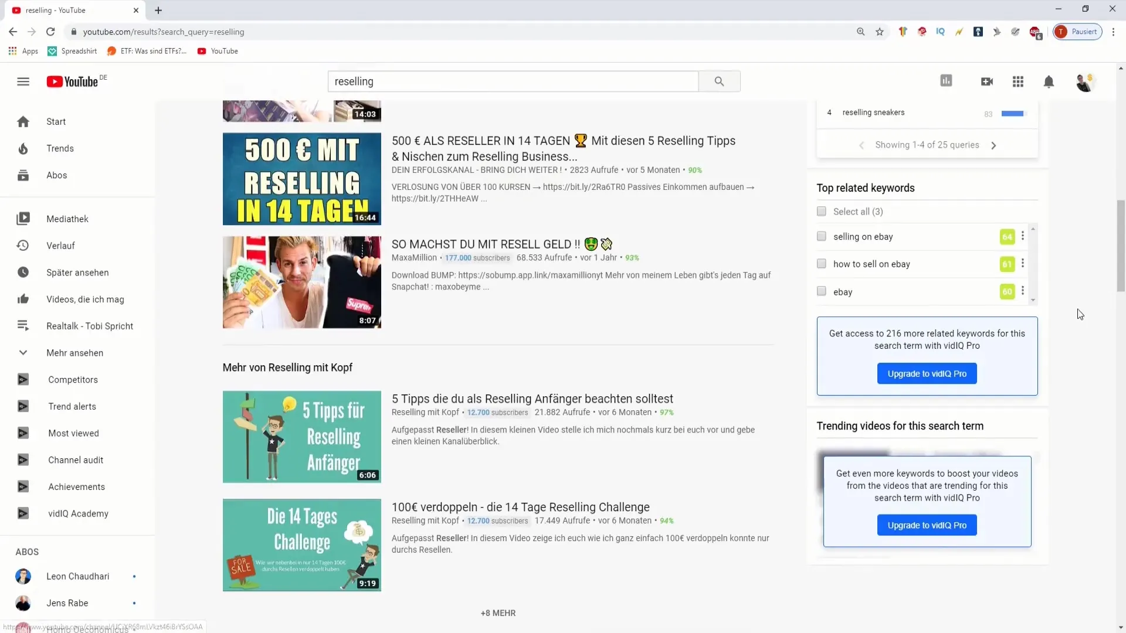1126x633 pixels.
Task: Open vidIQ Achievements
Action: (x=77, y=486)
